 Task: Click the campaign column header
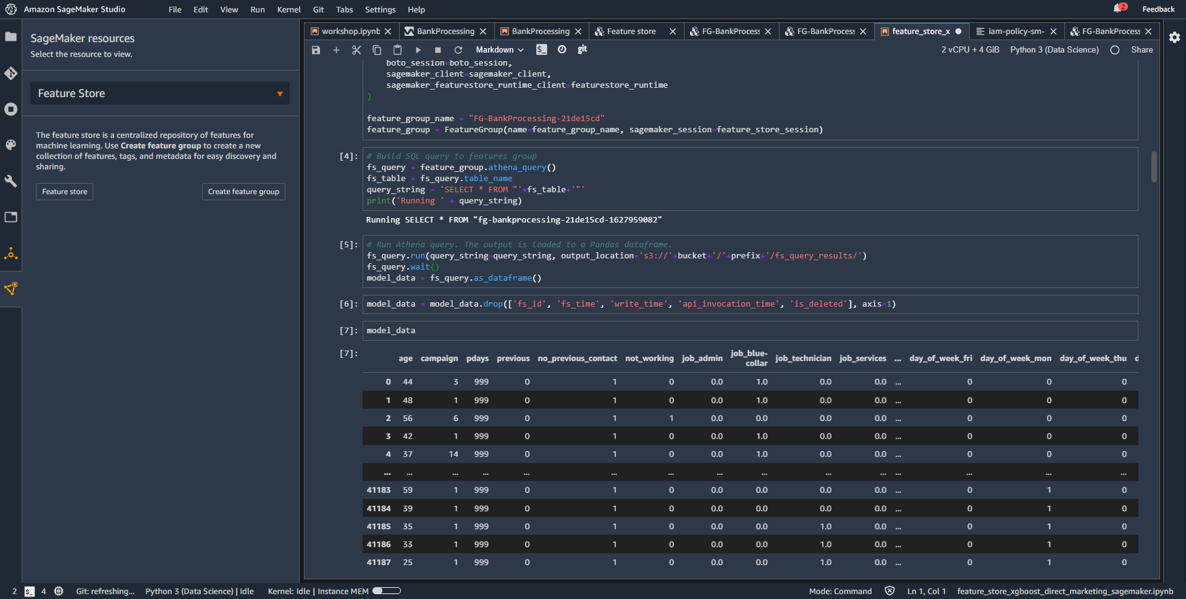coord(439,359)
